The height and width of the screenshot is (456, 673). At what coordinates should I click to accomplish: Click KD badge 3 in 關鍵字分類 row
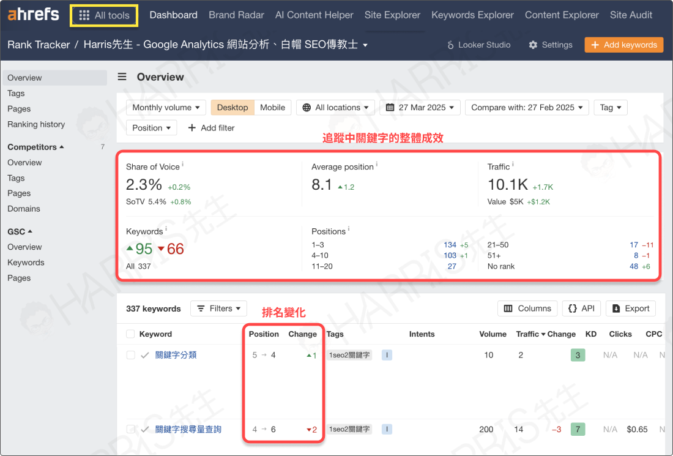pyautogui.click(x=578, y=355)
